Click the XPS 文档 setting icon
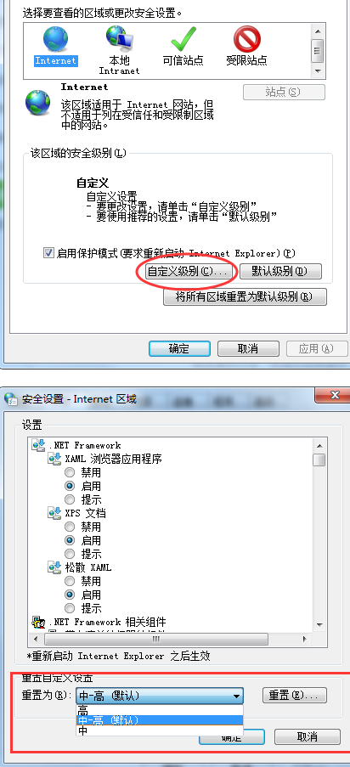Viewport: 350px width, 767px height. pos(54,513)
